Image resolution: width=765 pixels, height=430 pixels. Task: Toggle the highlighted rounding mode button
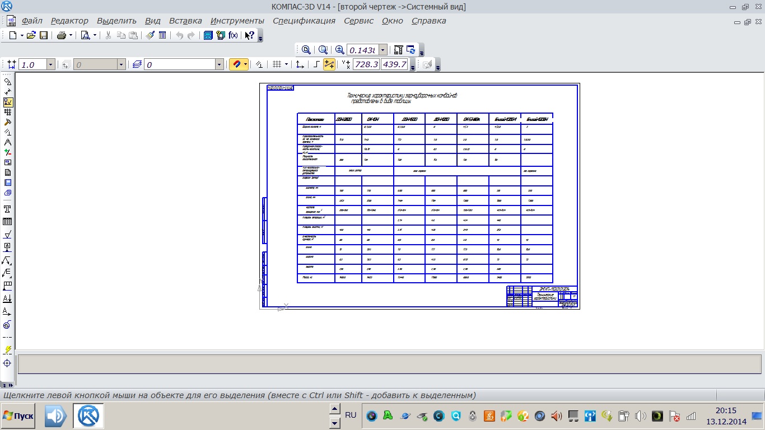click(x=329, y=64)
